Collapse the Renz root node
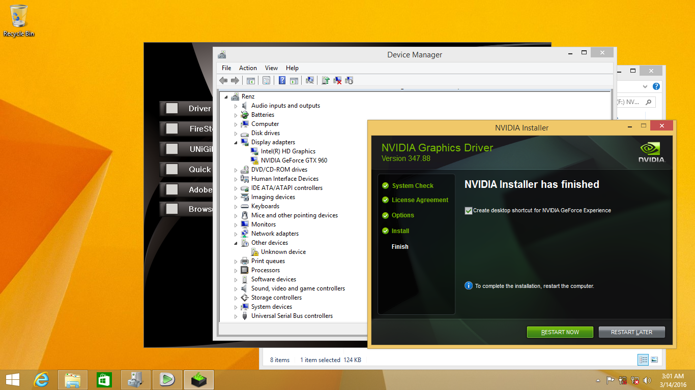This screenshot has width=695, height=390. point(226,96)
